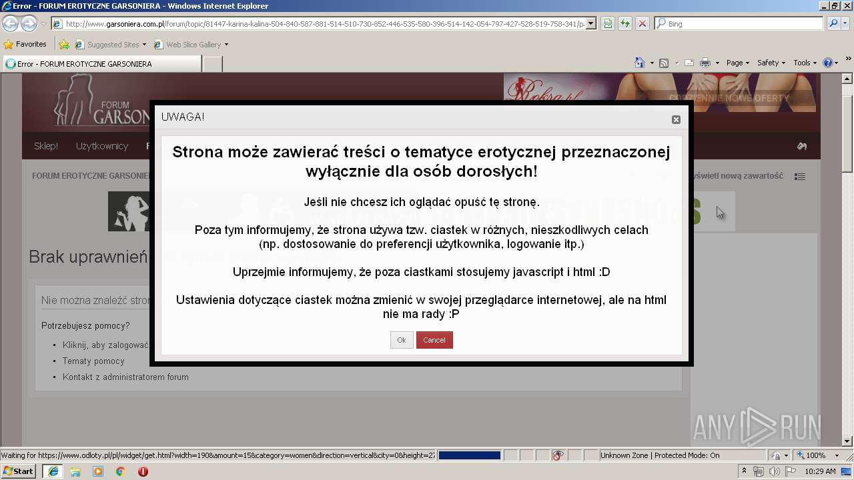
Task: Open the Tools menu
Action: click(805, 63)
